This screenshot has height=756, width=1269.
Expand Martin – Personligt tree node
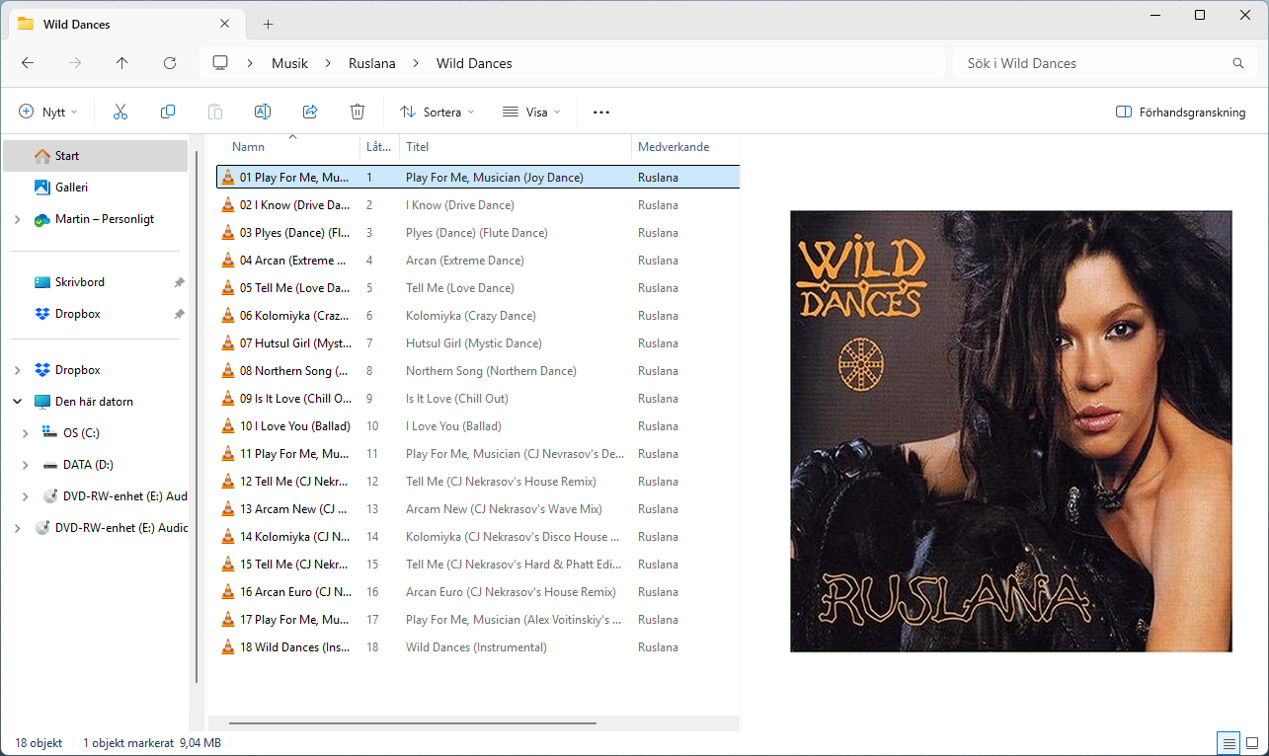(x=17, y=219)
